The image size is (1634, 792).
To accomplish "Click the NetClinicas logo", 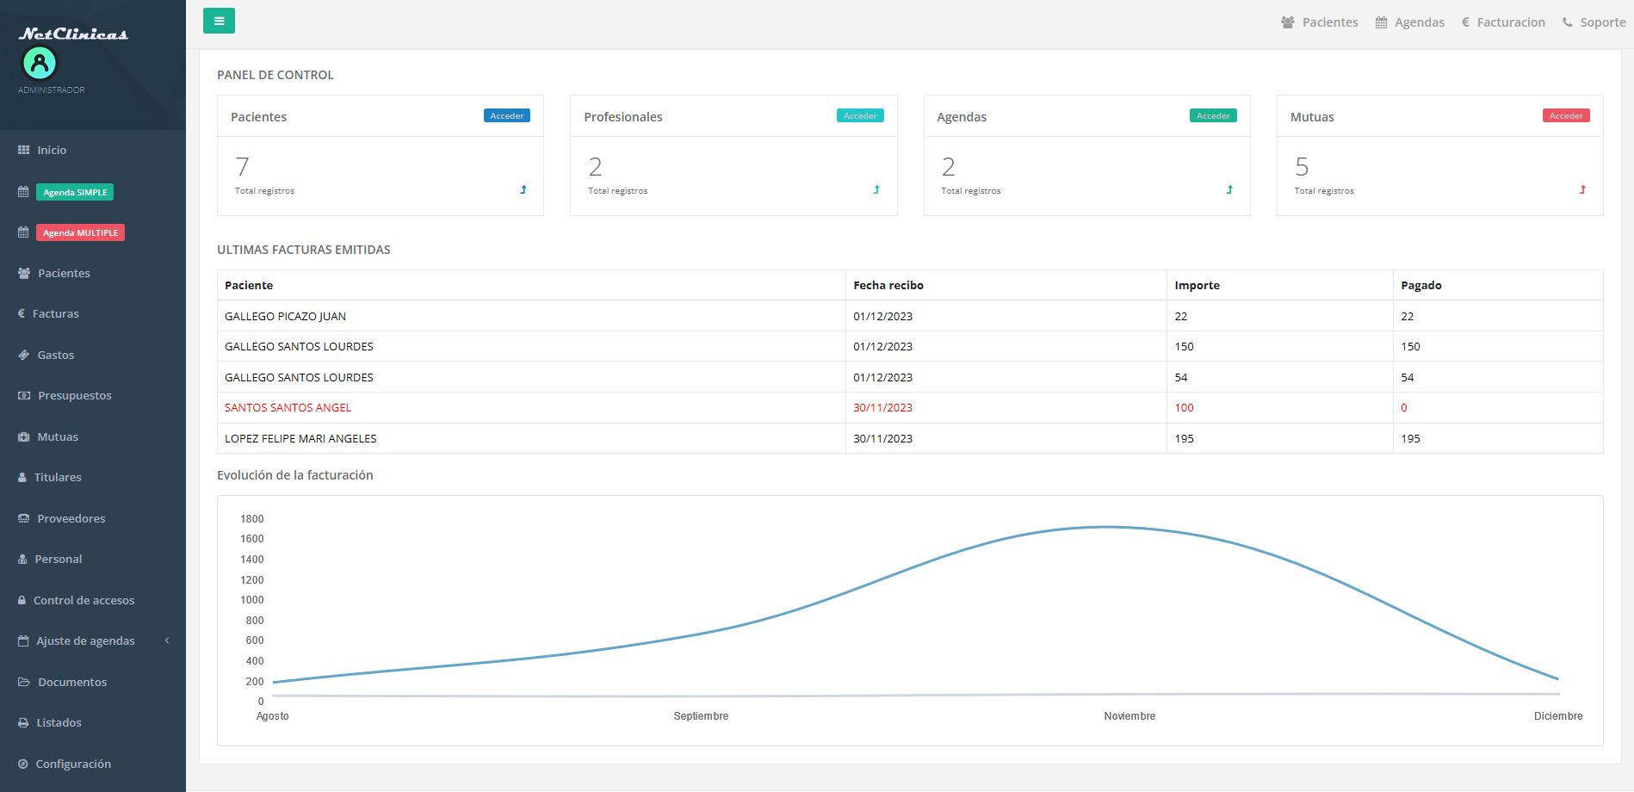I will tap(73, 34).
